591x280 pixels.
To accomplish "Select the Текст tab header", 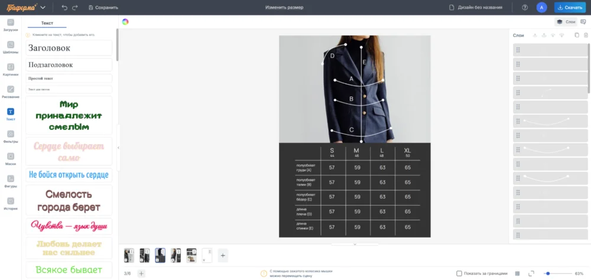I will pyautogui.click(x=47, y=23).
